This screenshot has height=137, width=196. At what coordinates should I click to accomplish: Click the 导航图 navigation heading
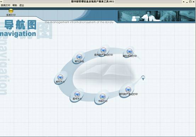pos(21,25)
